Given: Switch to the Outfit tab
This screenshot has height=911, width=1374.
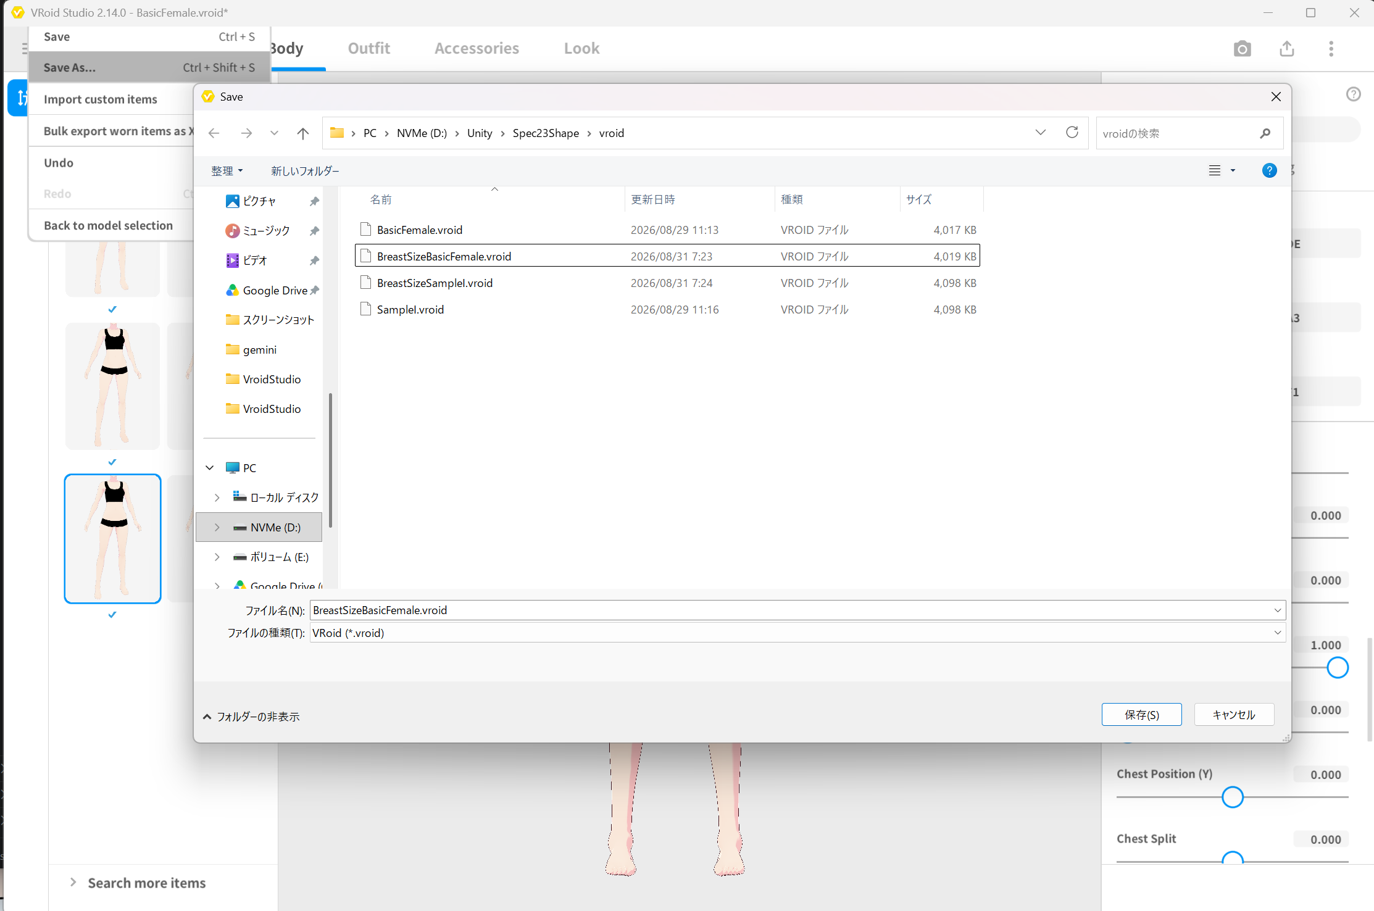Looking at the screenshot, I should coord(369,48).
